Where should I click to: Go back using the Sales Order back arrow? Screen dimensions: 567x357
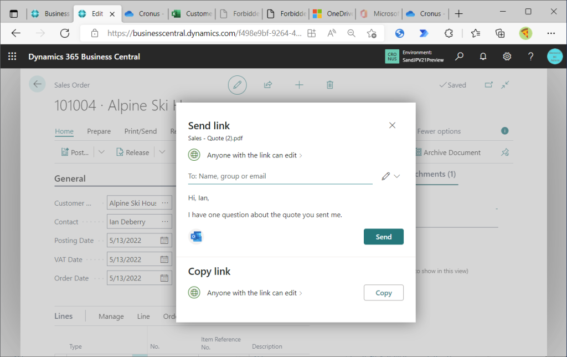(37, 84)
